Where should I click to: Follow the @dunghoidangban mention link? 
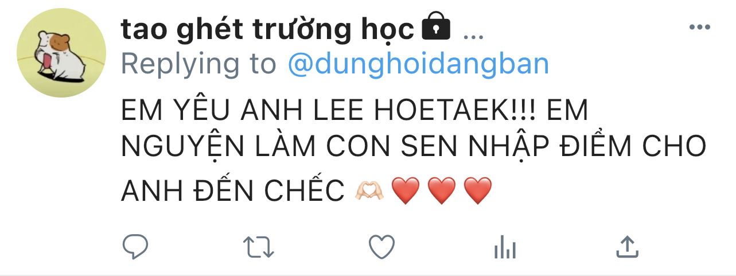(418, 64)
